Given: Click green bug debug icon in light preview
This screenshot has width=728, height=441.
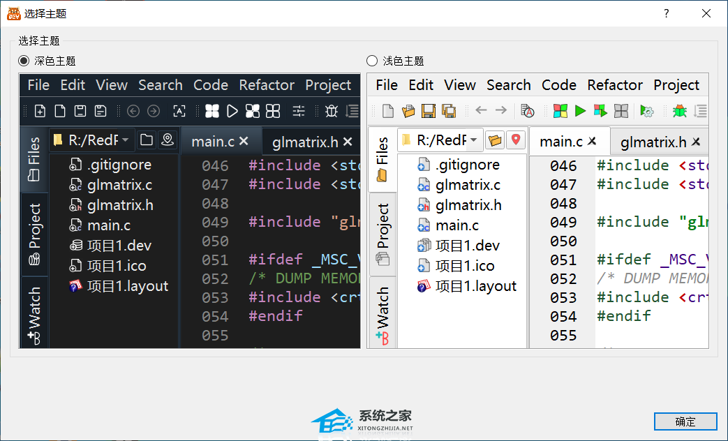Looking at the screenshot, I should point(680,111).
